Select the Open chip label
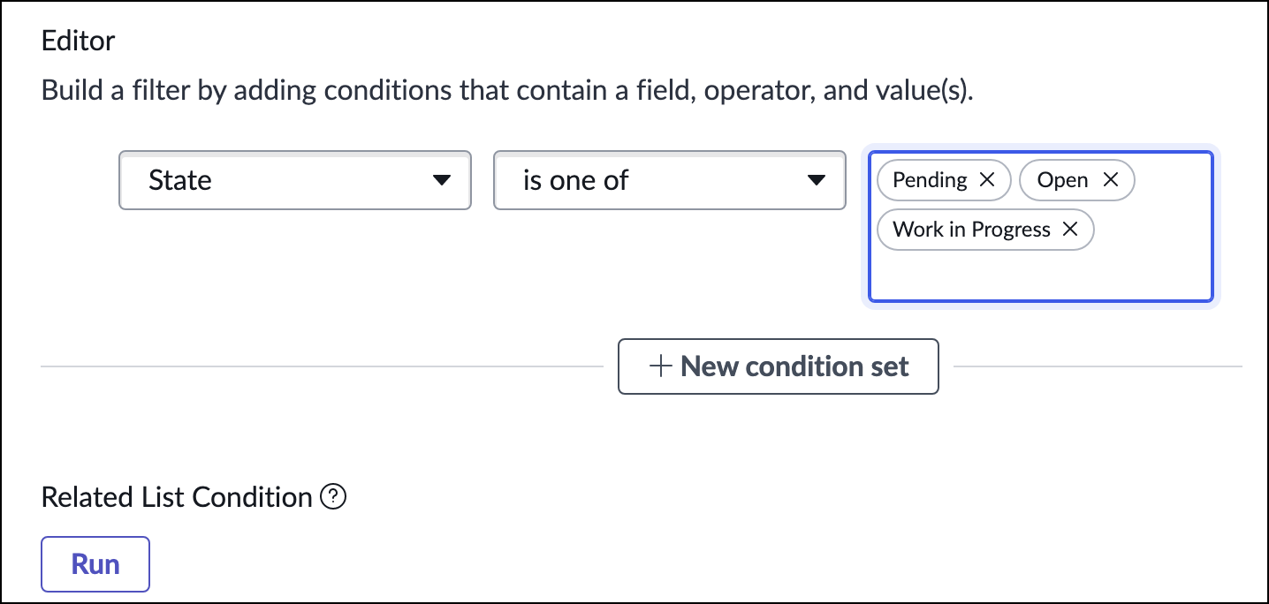This screenshot has height=604, width=1269. coord(1062,180)
